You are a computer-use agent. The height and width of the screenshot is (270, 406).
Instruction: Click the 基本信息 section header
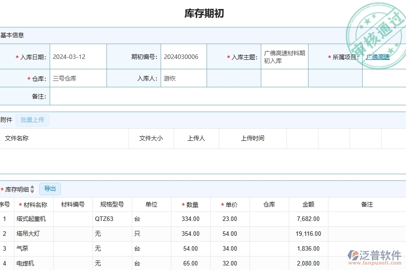click(12, 35)
